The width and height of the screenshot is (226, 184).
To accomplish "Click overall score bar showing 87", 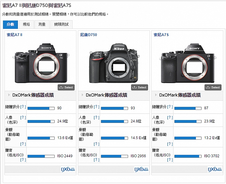I will point(188,108).
